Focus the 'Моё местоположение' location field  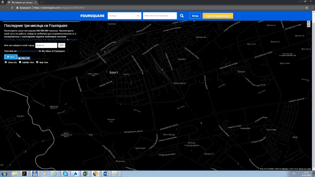[x=160, y=16]
